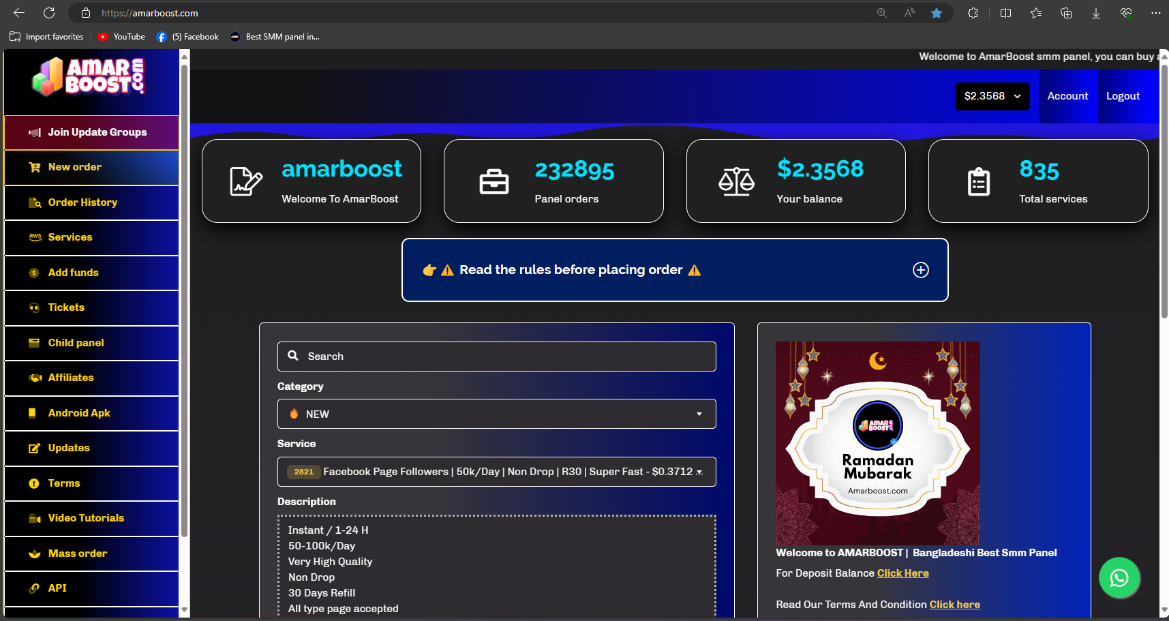Screen dimensions: 1169x621
Task: Open Affiliates menu item
Action: 91,378
